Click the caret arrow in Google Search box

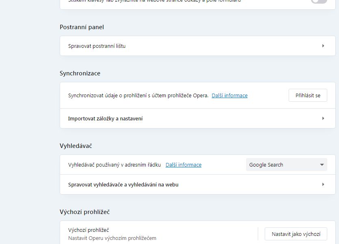(x=322, y=165)
